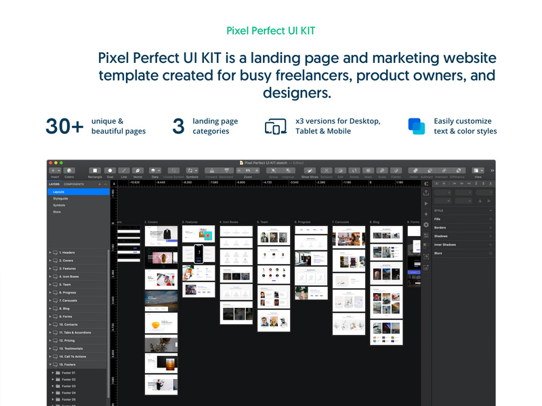Click the Flatten icon in the toolbar

point(395,170)
